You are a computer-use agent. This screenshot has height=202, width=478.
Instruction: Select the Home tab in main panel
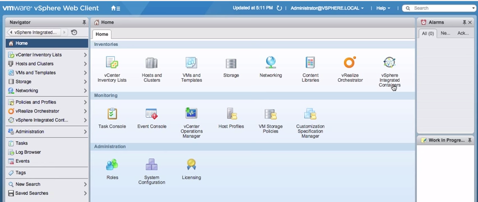pos(102,34)
